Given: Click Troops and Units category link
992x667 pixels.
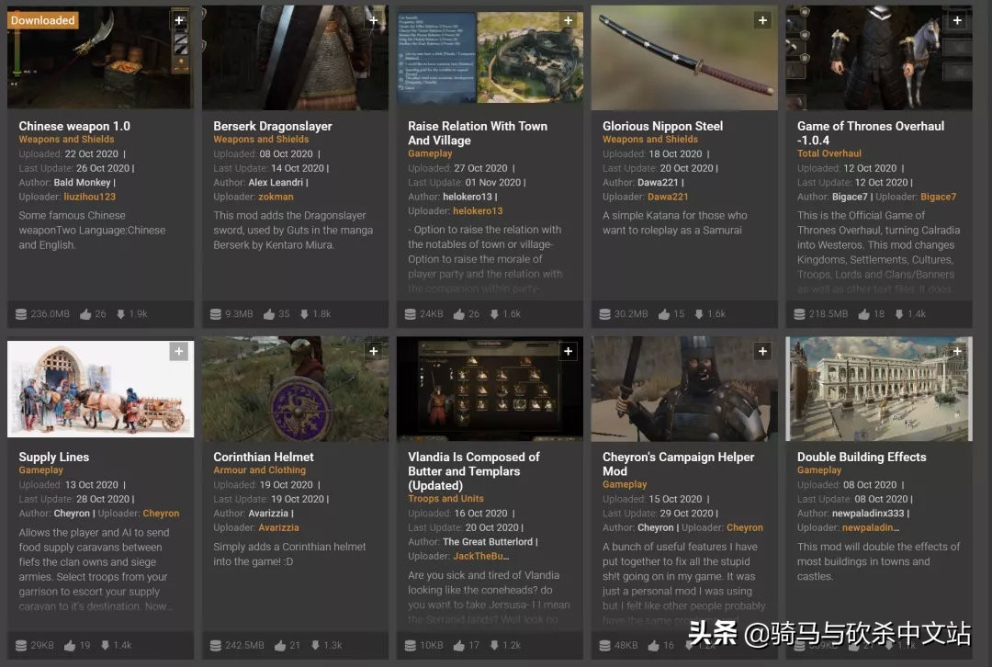Looking at the screenshot, I should click(x=445, y=499).
